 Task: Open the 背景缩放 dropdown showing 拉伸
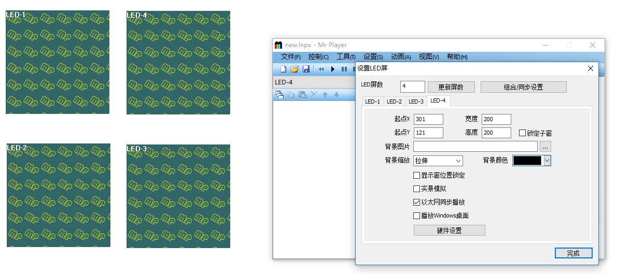pyautogui.click(x=438, y=161)
